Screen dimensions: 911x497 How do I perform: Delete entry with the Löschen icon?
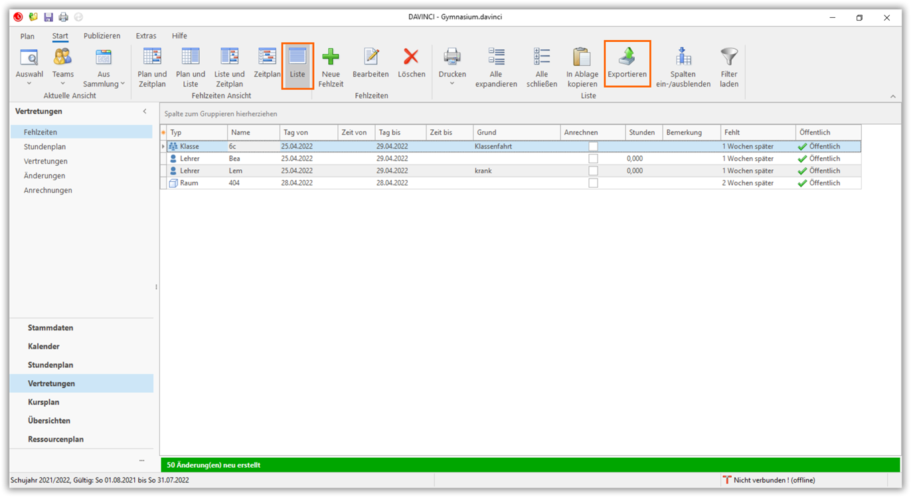pos(411,58)
